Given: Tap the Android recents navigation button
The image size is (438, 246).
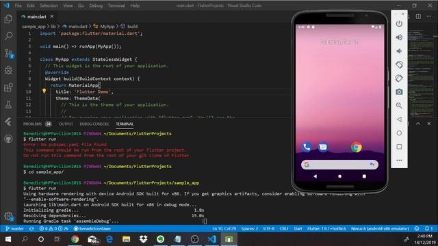Looking at the screenshot, I should point(364,176).
